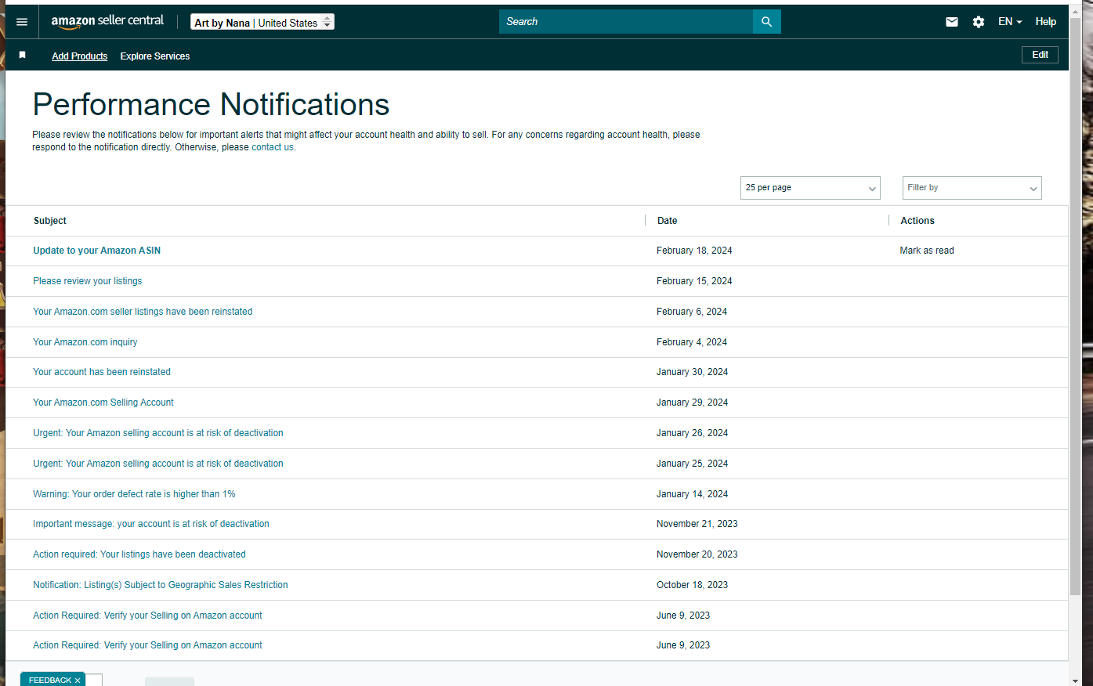The height and width of the screenshot is (686, 1093).
Task: Click the Performance Notifications page heading
Action: point(211,105)
